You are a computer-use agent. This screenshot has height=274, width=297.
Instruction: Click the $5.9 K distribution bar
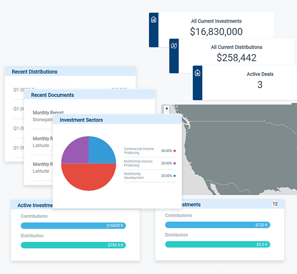click(x=217, y=244)
